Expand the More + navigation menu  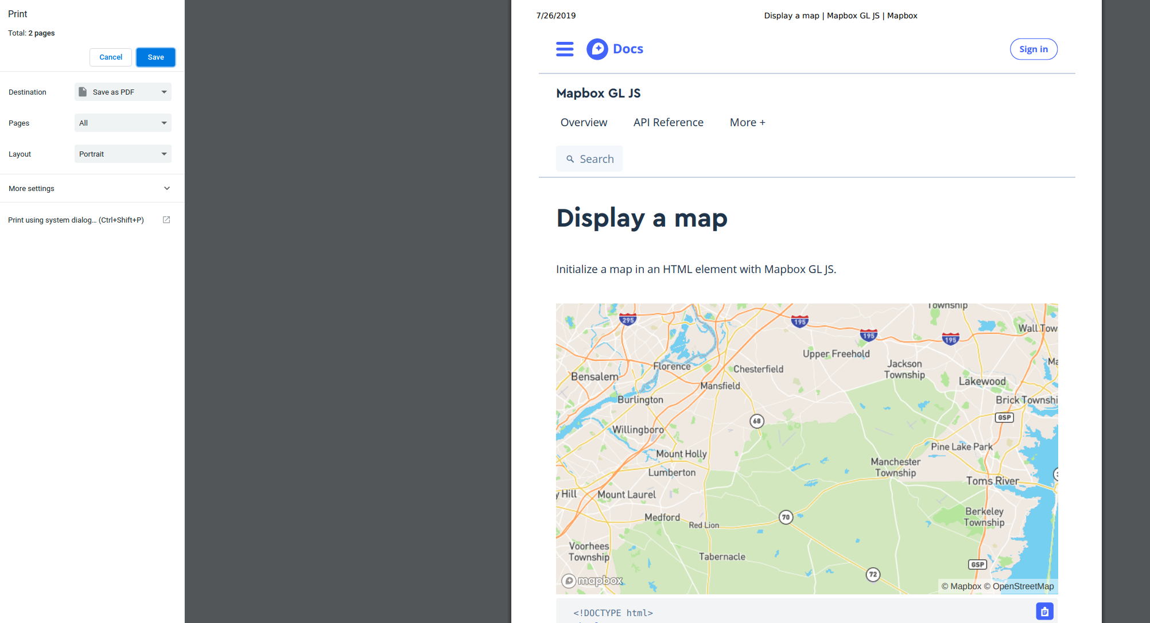[747, 122]
